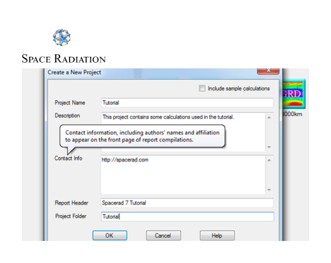Screen dimensions: 331x263
Task: Click Contact Info scrollbar down arrow
Action: pyautogui.click(x=269, y=190)
